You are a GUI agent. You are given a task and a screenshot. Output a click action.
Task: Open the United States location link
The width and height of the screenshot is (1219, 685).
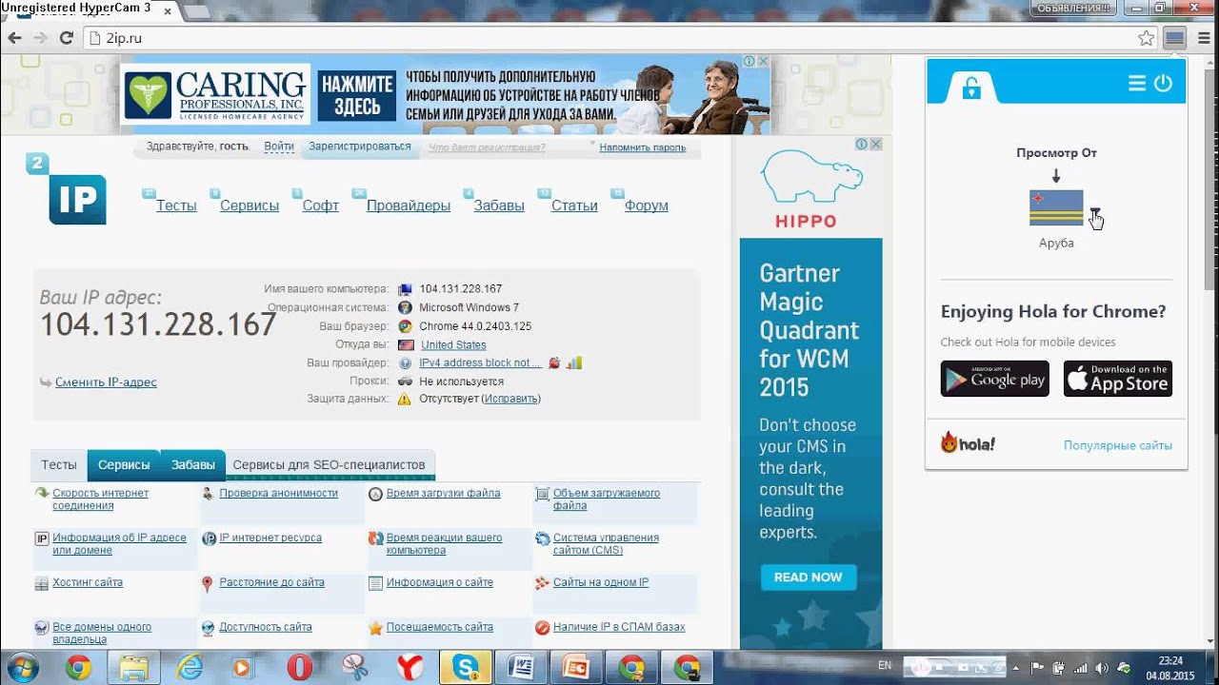[453, 344]
